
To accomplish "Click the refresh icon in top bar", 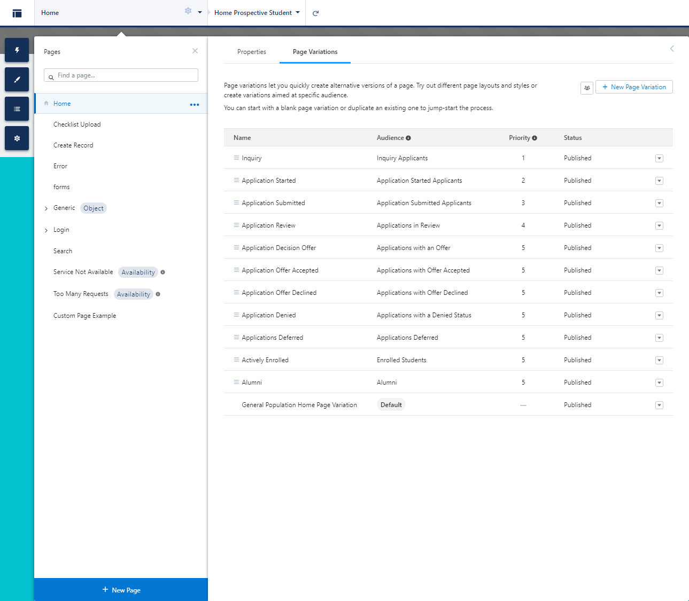I will point(315,13).
